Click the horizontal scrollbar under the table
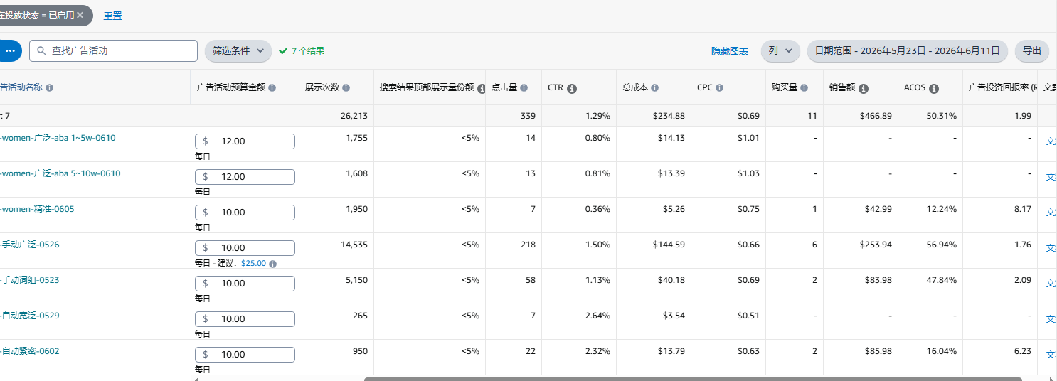The image size is (1057, 381). pyautogui.click(x=693, y=379)
